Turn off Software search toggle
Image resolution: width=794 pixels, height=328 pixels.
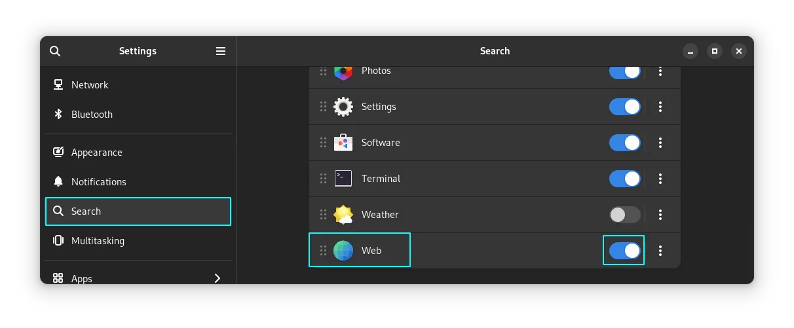[625, 143]
